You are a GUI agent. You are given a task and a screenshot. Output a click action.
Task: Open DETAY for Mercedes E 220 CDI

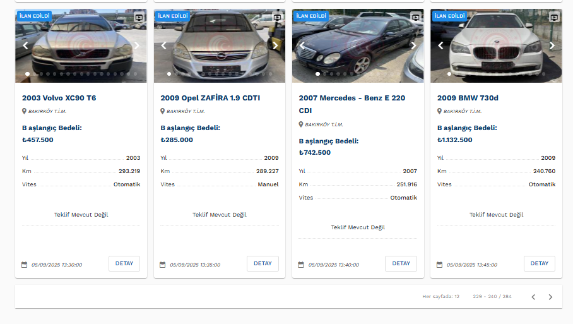[401, 263]
